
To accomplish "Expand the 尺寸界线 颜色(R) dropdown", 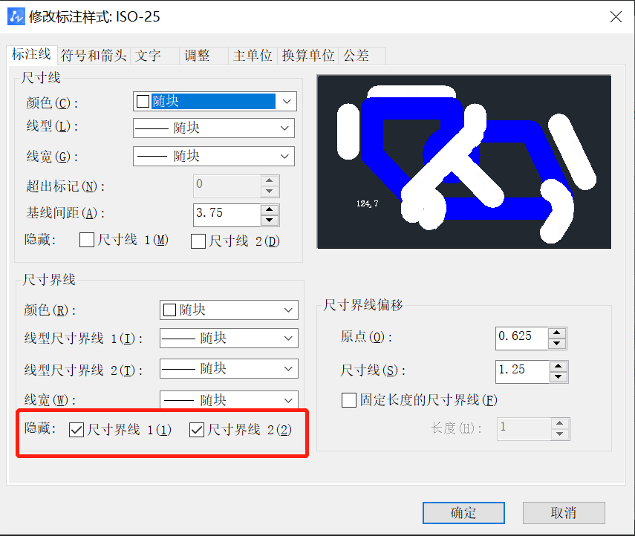I will click(x=288, y=310).
